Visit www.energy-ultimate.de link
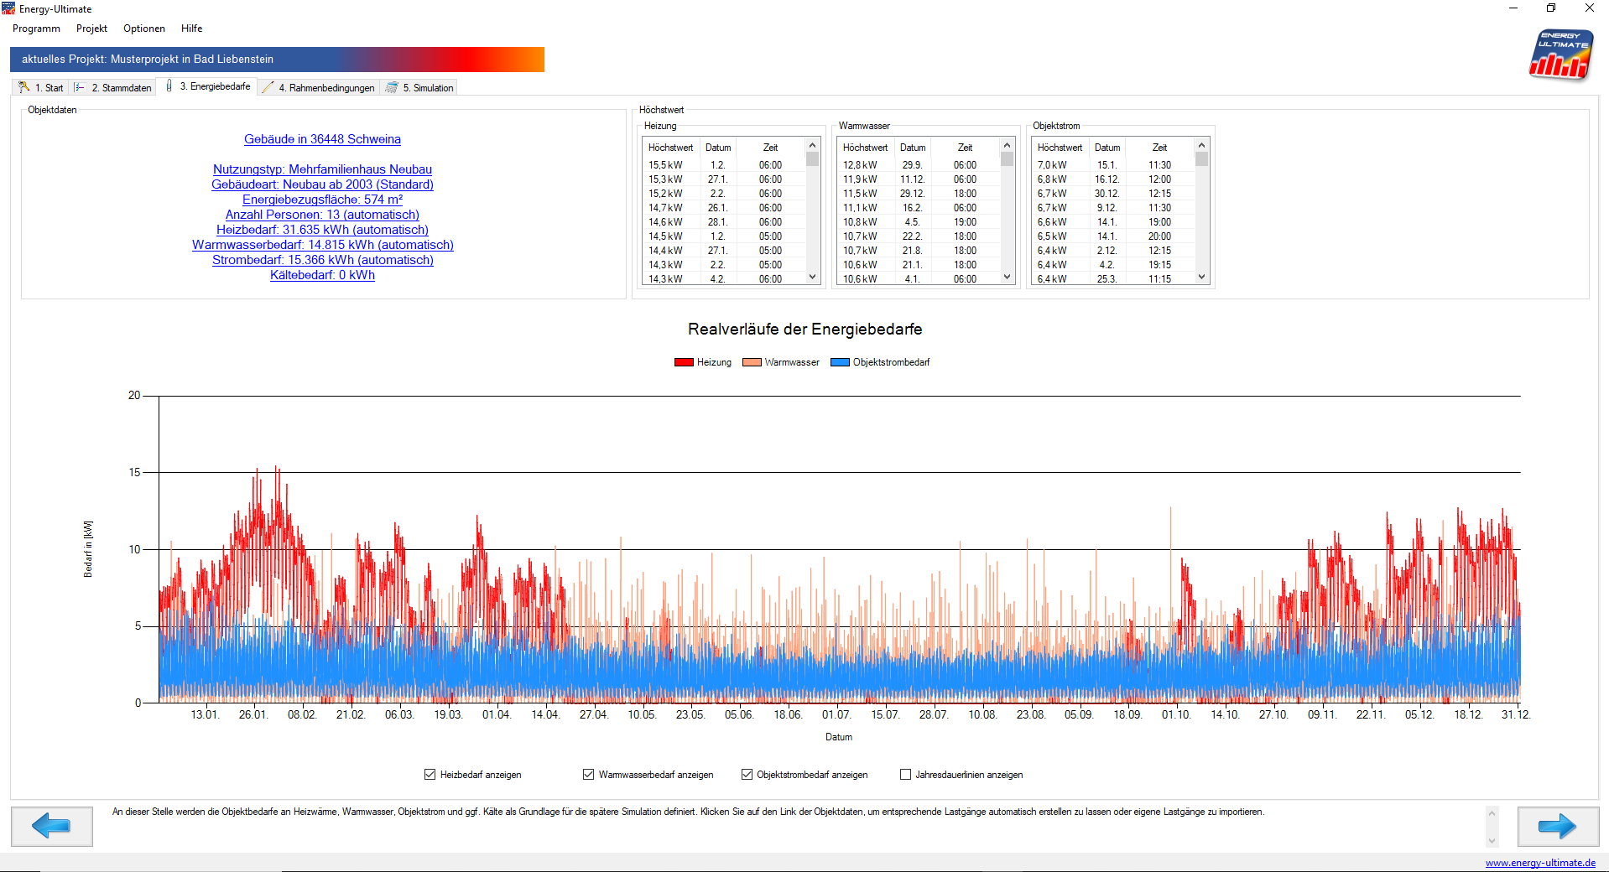Screen dimensions: 1609x872 [x=1540, y=863]
